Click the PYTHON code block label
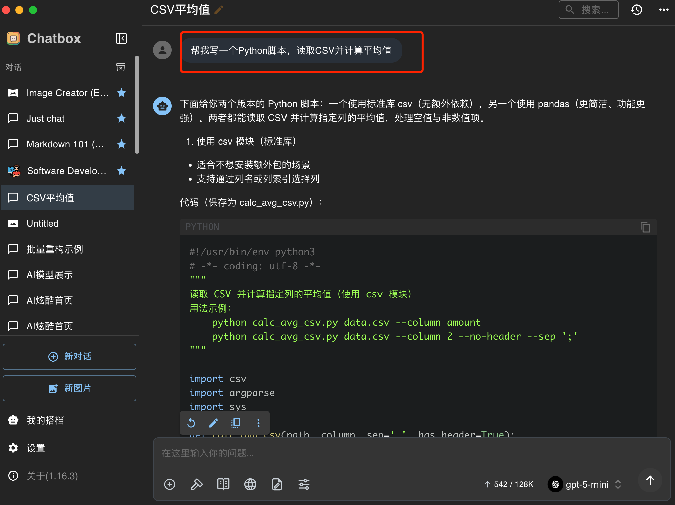Screen dimensions: 675x505 click(x=202, y=227)
